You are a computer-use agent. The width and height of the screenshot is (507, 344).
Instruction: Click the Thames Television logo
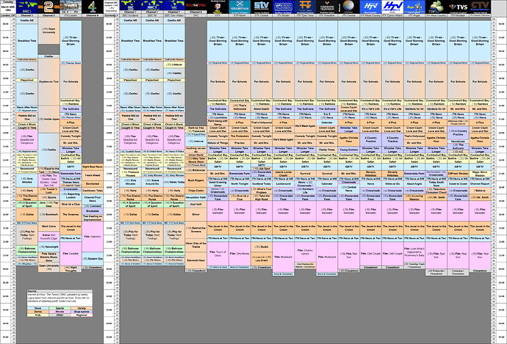tap(71, 7)
